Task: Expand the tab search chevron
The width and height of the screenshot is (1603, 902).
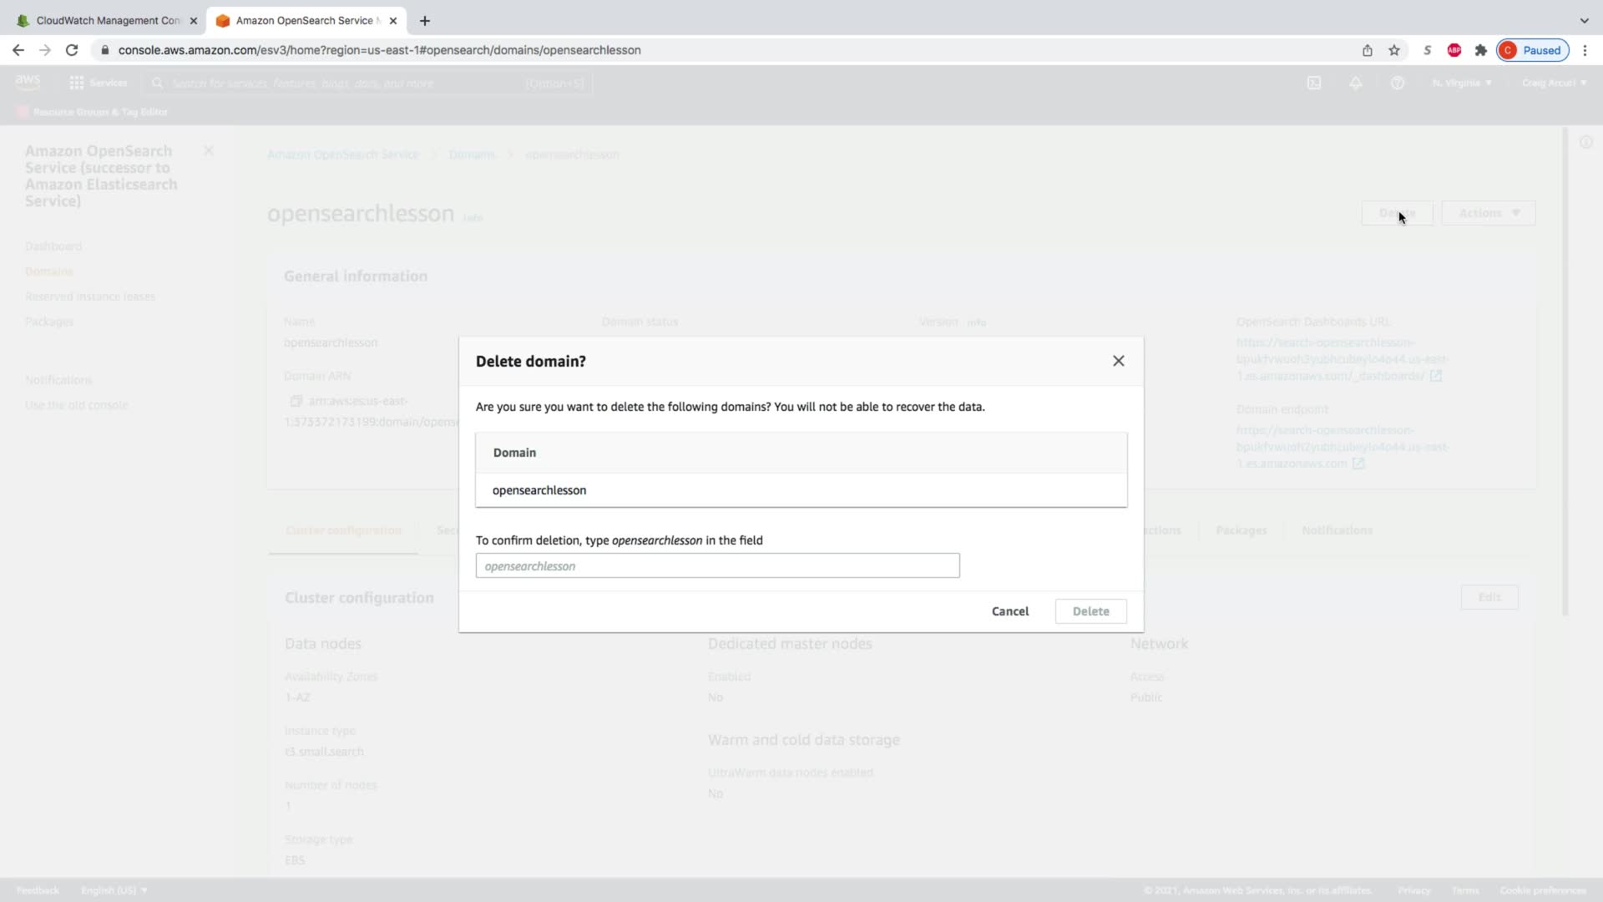Action: pyautogui.click(x=1584, y=20)
